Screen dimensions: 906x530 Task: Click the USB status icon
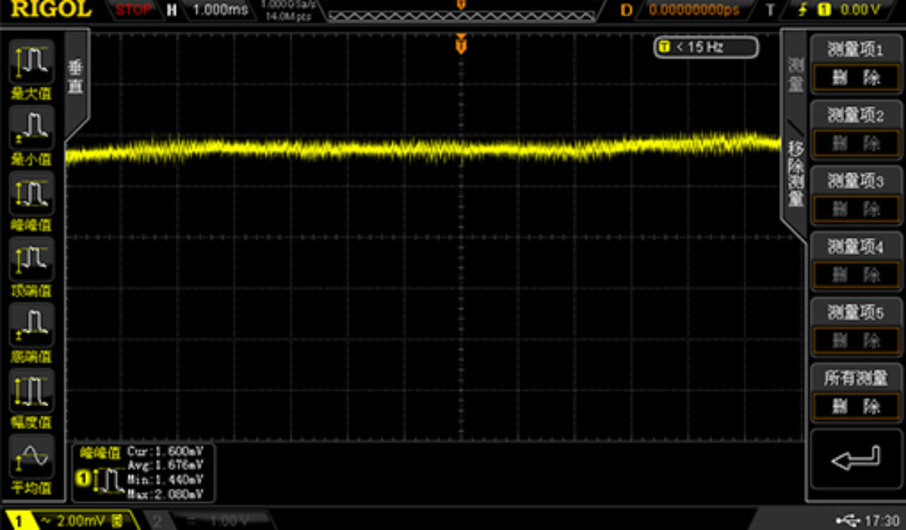[x=849, y=520]
